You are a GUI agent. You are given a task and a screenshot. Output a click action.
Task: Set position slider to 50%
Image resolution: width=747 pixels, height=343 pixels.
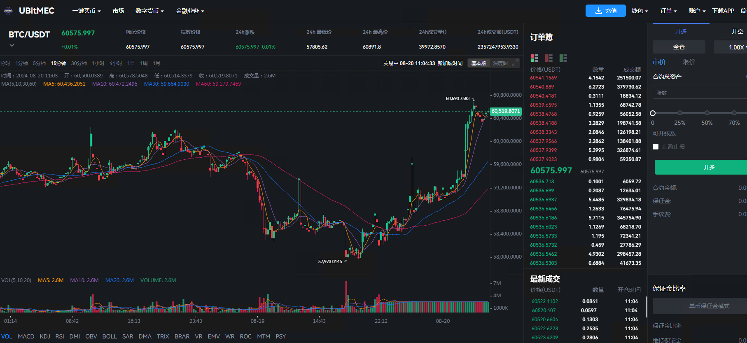coord(707,113)
